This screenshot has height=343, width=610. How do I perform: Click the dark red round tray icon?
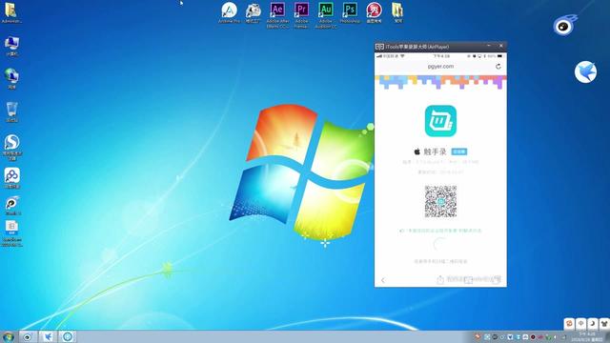point(533,336)
